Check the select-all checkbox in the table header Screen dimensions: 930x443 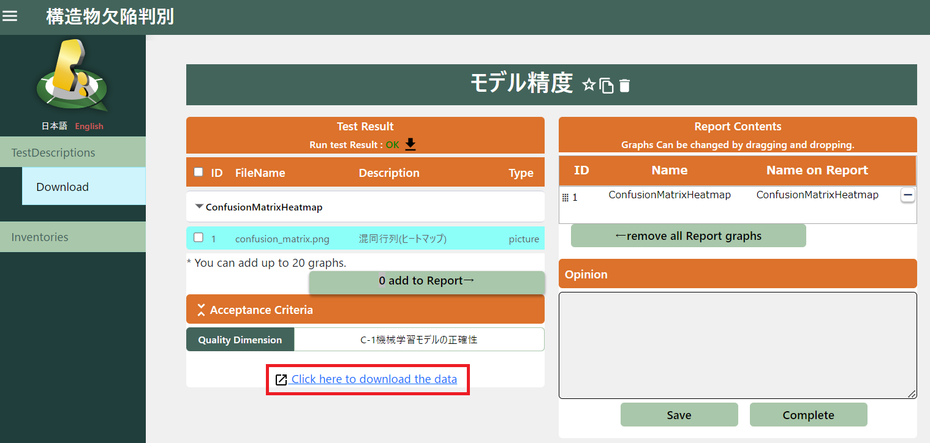198,172
